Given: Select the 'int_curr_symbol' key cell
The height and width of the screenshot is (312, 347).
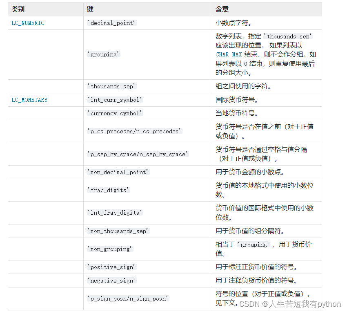Looking at the screenshot, I should (114, 99).
